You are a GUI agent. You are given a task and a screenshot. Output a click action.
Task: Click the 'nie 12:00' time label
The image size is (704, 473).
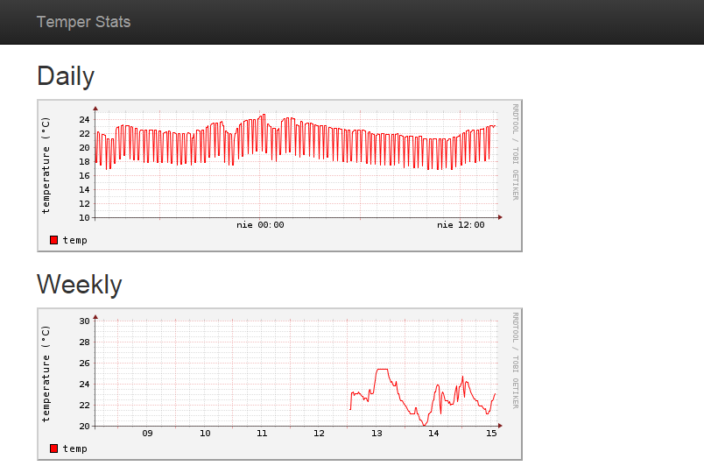pyautogui.click(x=461, y=224)
